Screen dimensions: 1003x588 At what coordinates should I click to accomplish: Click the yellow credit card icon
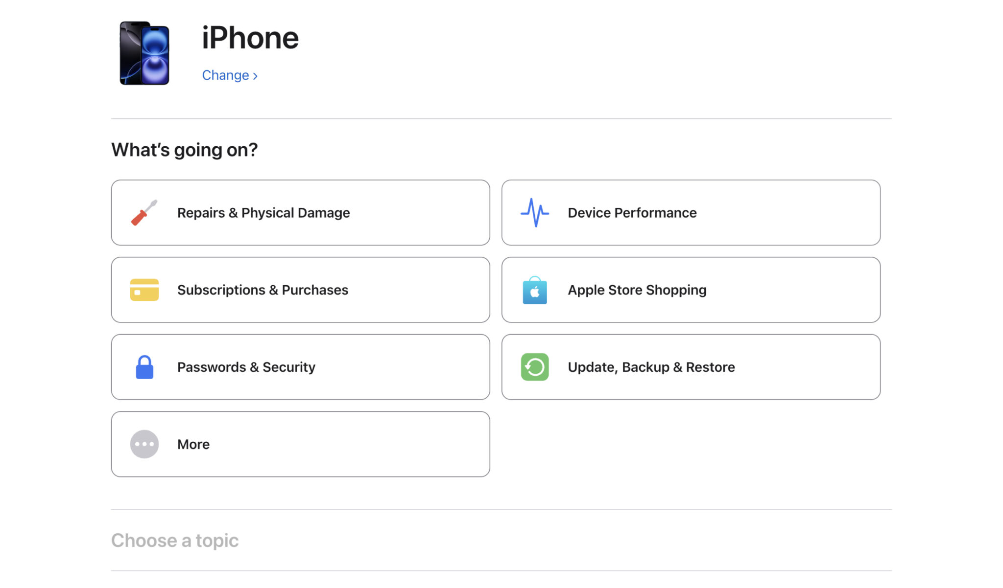(143, 290)
